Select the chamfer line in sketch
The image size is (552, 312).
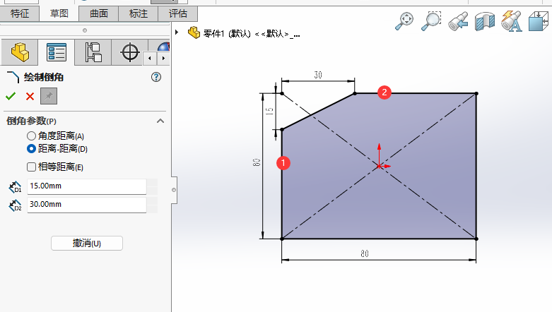pos(318,112)
